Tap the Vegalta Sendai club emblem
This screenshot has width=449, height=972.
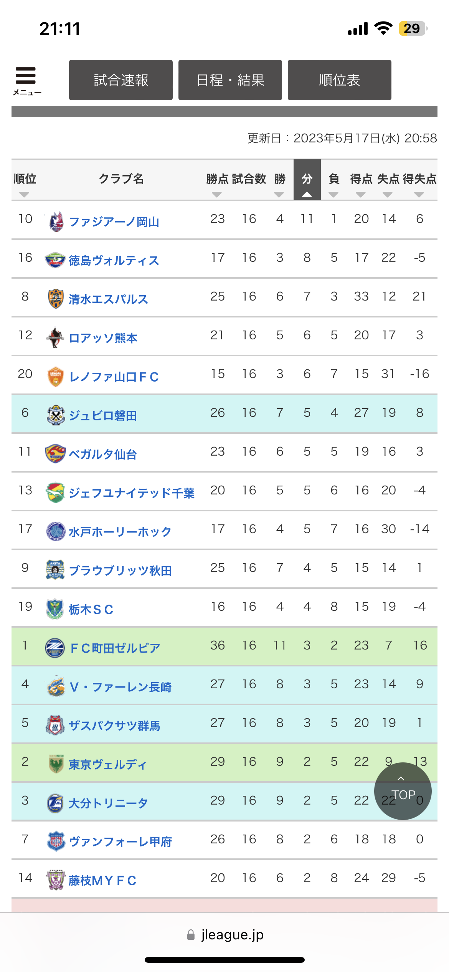tap(56, 454)
